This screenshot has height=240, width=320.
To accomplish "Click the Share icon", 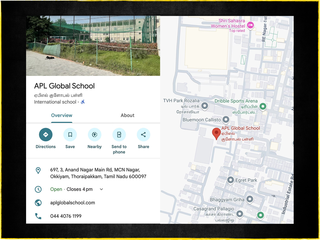I will (143, 135).
